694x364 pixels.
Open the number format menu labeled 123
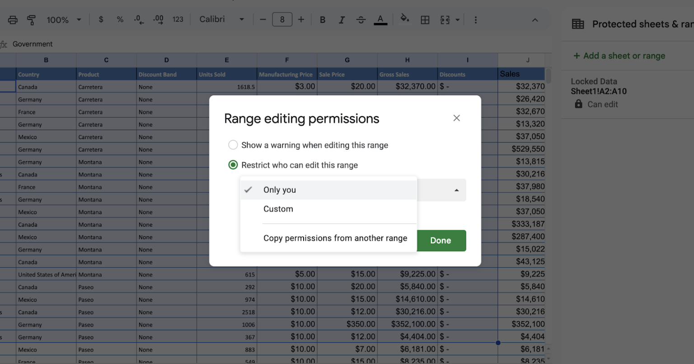click(178, 19)
